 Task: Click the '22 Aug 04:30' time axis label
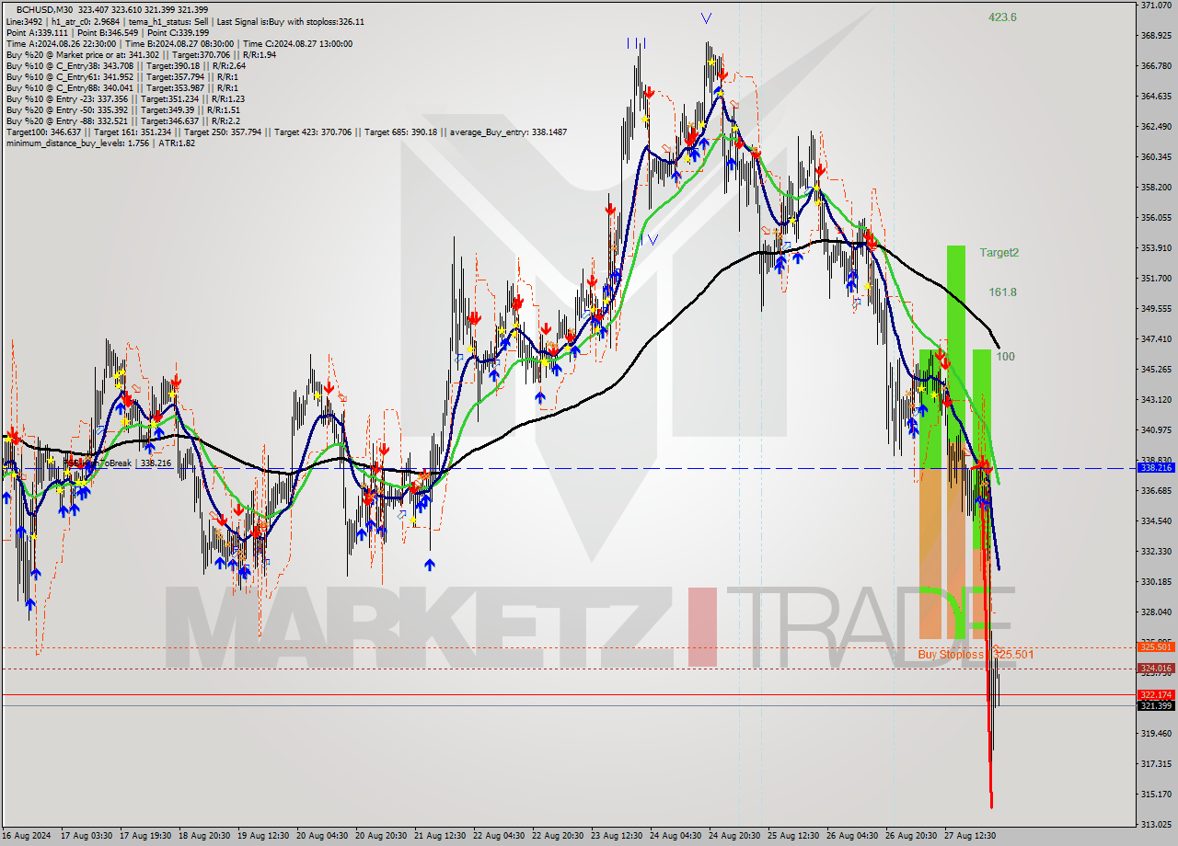click(499, 836)
